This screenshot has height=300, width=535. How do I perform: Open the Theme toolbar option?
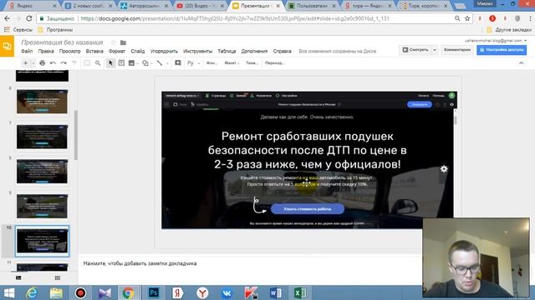coord(252,63)
